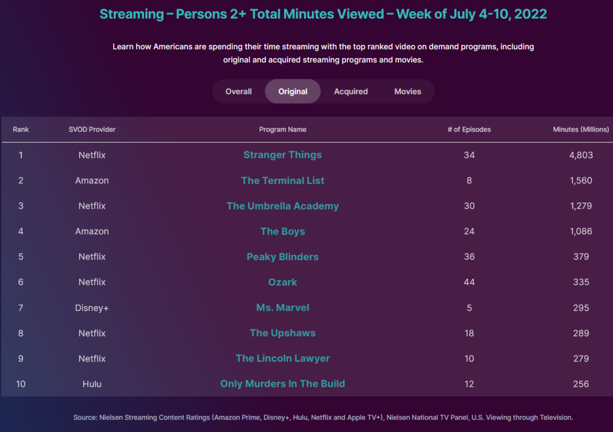Image resolution: width=613 pixels, height=432 pixels.
Task: Switch to the Overall tab
Action: (x=238, y=92)
